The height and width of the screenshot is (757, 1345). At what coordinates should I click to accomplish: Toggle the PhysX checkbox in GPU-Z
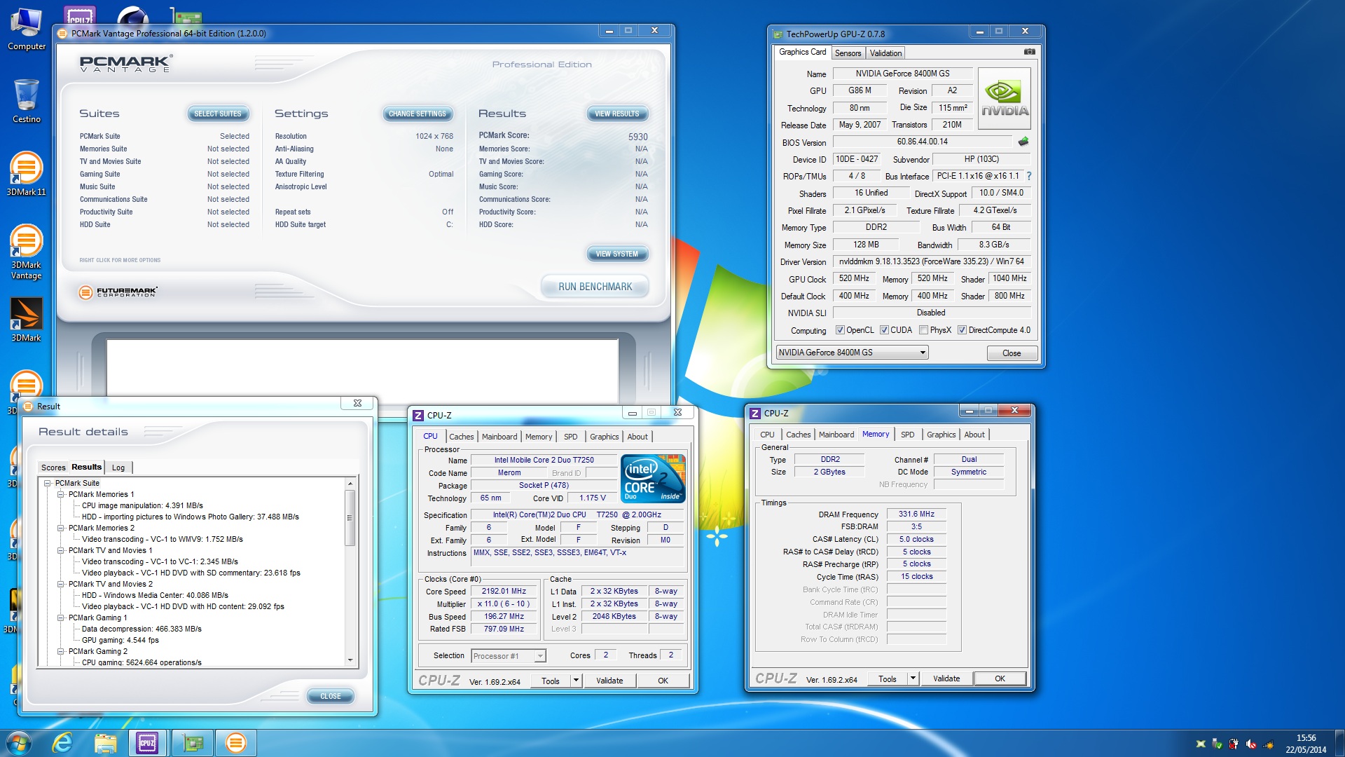[924, 330]
